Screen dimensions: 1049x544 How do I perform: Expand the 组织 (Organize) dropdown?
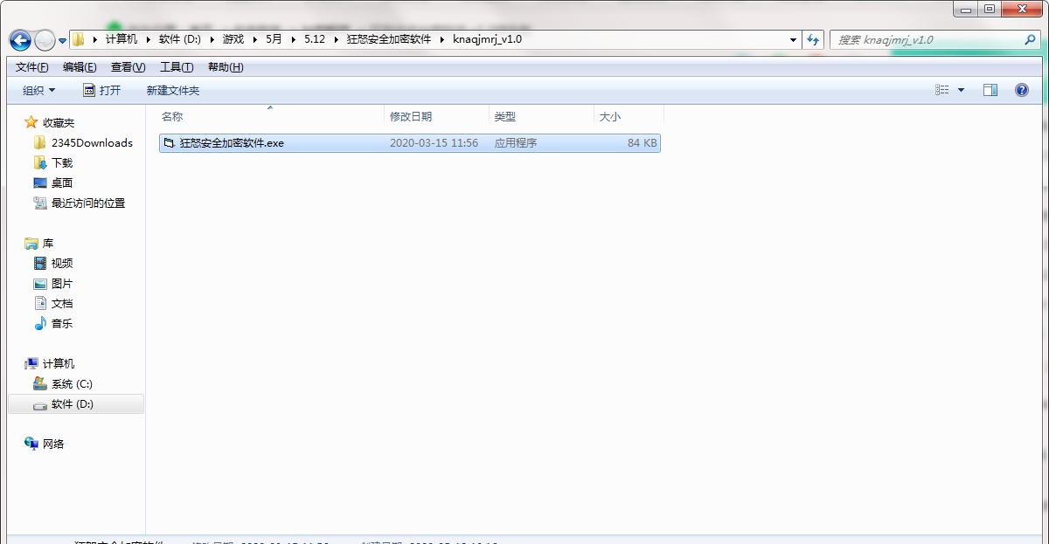pos(37,90)
